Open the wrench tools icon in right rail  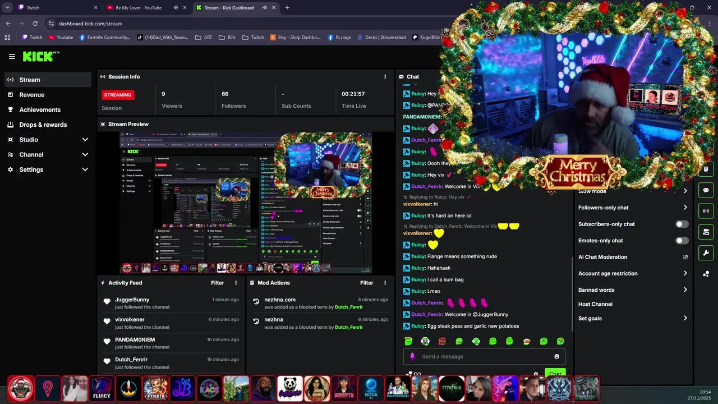pyautogui.click(x=706, y=252)
